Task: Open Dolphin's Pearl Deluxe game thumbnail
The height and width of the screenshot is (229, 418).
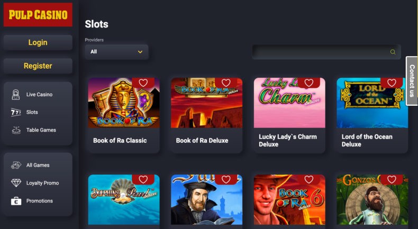Action: point(124,200)
